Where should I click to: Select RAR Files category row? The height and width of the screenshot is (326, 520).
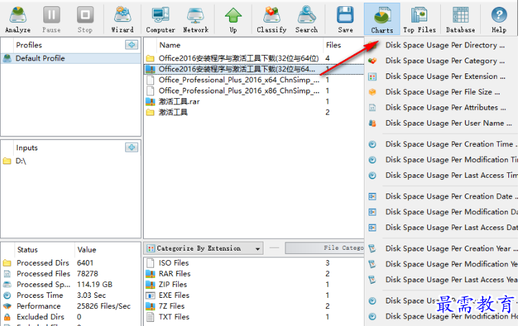pos(254,274)
